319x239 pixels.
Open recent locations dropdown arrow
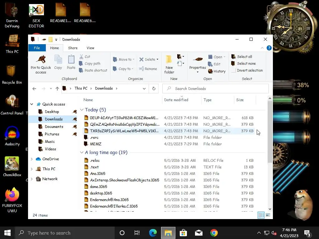click(51, 89)
